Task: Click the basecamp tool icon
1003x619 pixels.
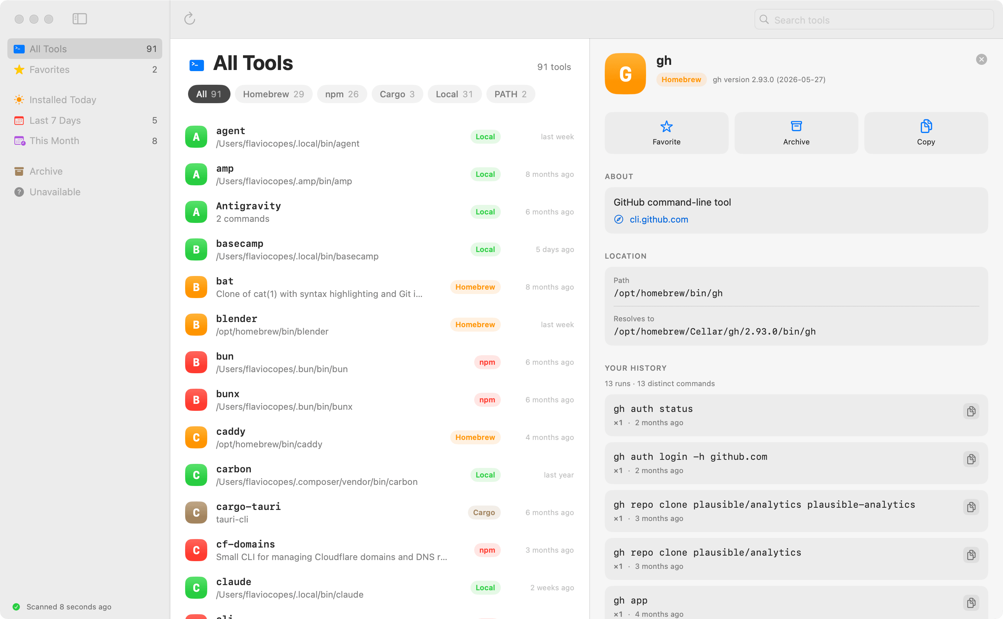Action: (x=196, y=249)
